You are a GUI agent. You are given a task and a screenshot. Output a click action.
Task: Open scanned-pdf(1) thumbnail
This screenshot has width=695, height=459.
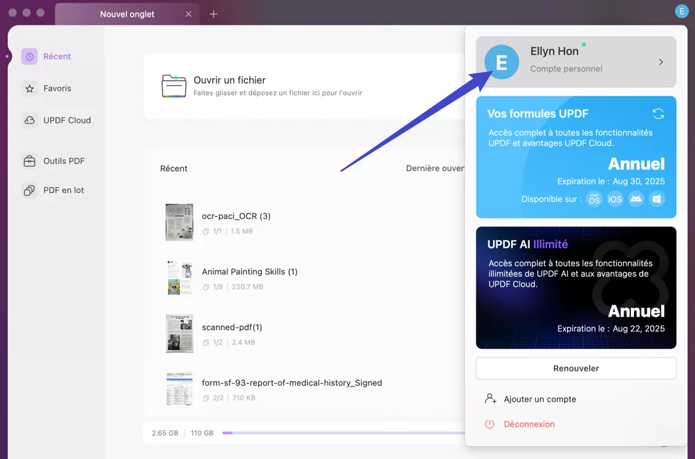pos(179,333)
